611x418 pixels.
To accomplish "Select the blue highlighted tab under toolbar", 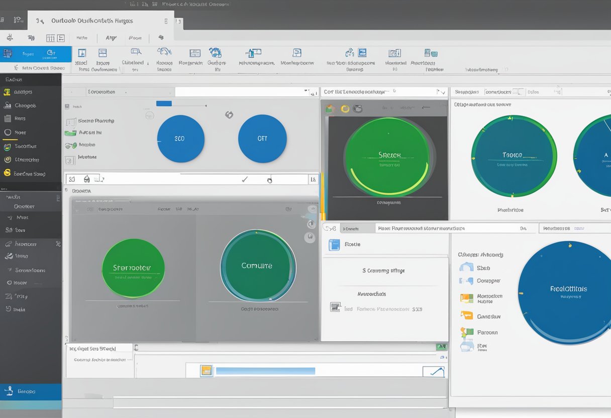I will pyautogui.click(x=36, y=54).
